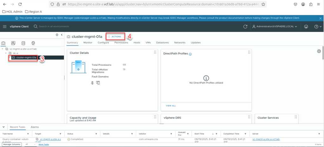Filter the Queued For column
This screenshot has width=324, height=147.
[x=188, y=134]
